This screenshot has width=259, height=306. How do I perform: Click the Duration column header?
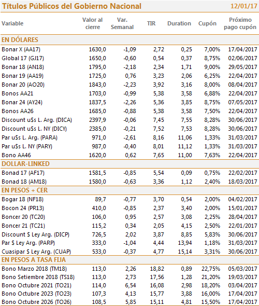pos(179,23)
